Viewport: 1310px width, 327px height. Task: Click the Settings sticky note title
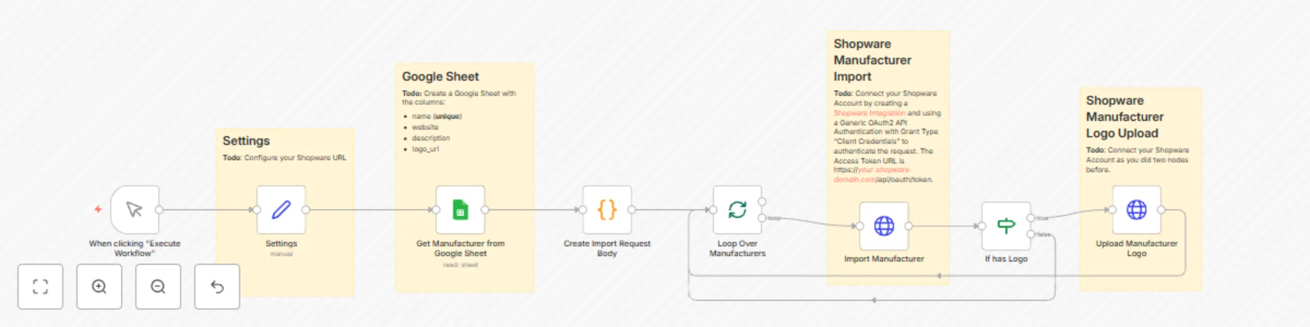click(x=246, y=141)
